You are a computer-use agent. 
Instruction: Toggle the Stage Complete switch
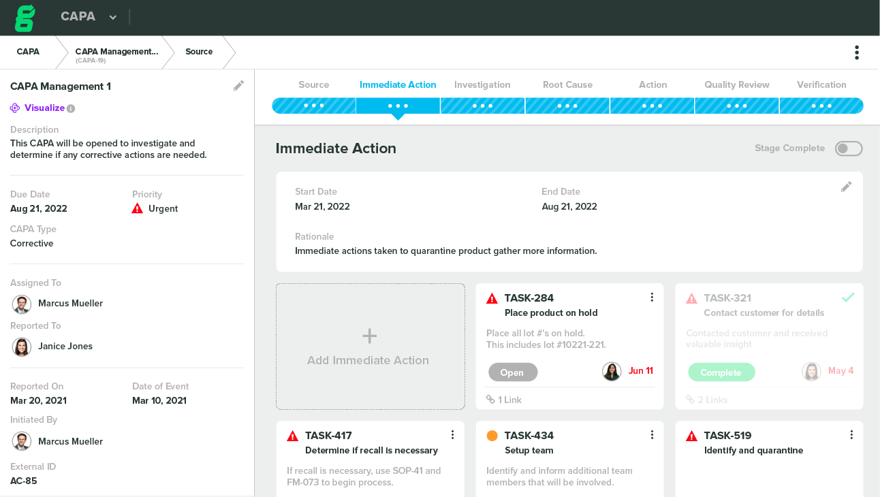click(x=849, y=148)
